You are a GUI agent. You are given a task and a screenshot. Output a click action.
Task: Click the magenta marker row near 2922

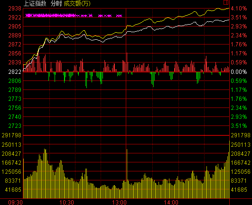(74, 16)
